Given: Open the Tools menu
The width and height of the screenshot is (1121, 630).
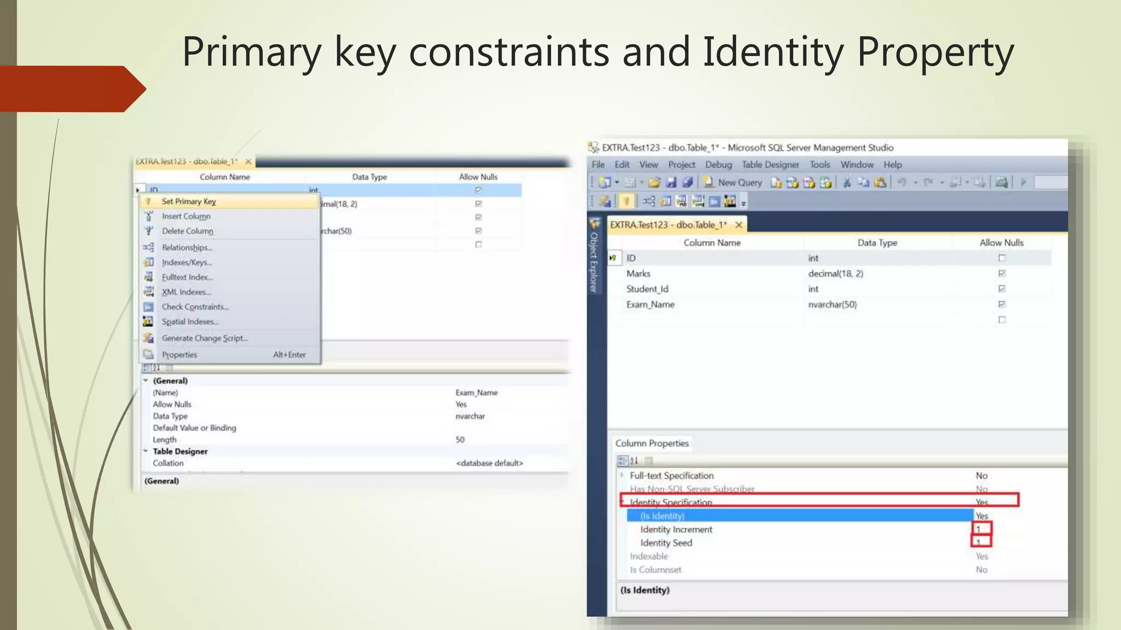Looking at the screenshot, I should (819, 165).
